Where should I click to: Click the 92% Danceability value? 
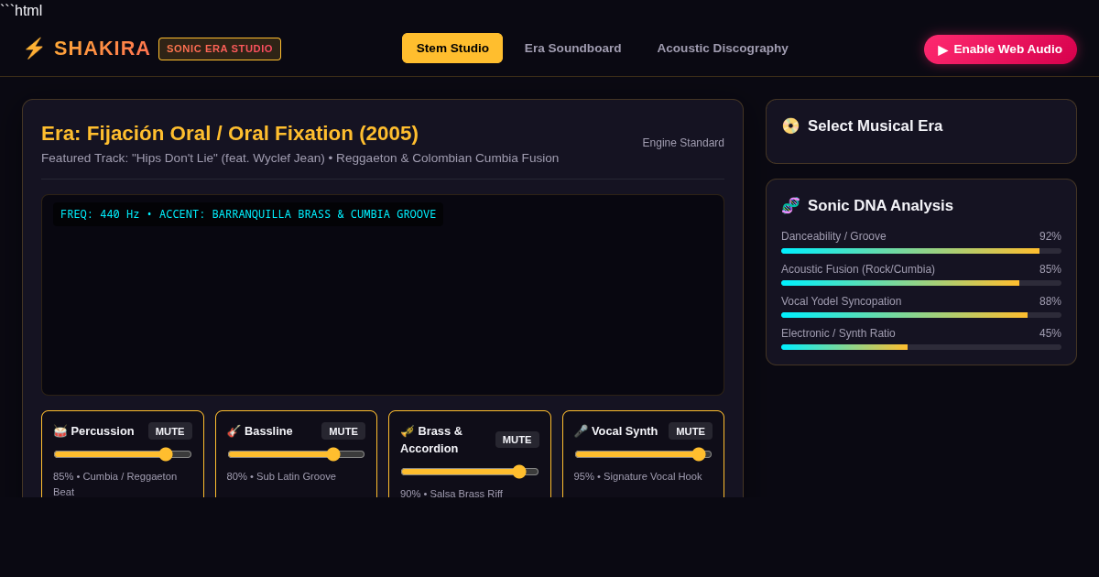[1050, 236]
